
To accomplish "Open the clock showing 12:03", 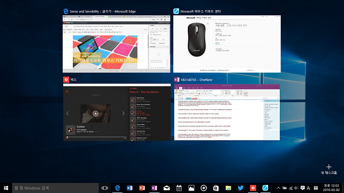I will 331,188.
